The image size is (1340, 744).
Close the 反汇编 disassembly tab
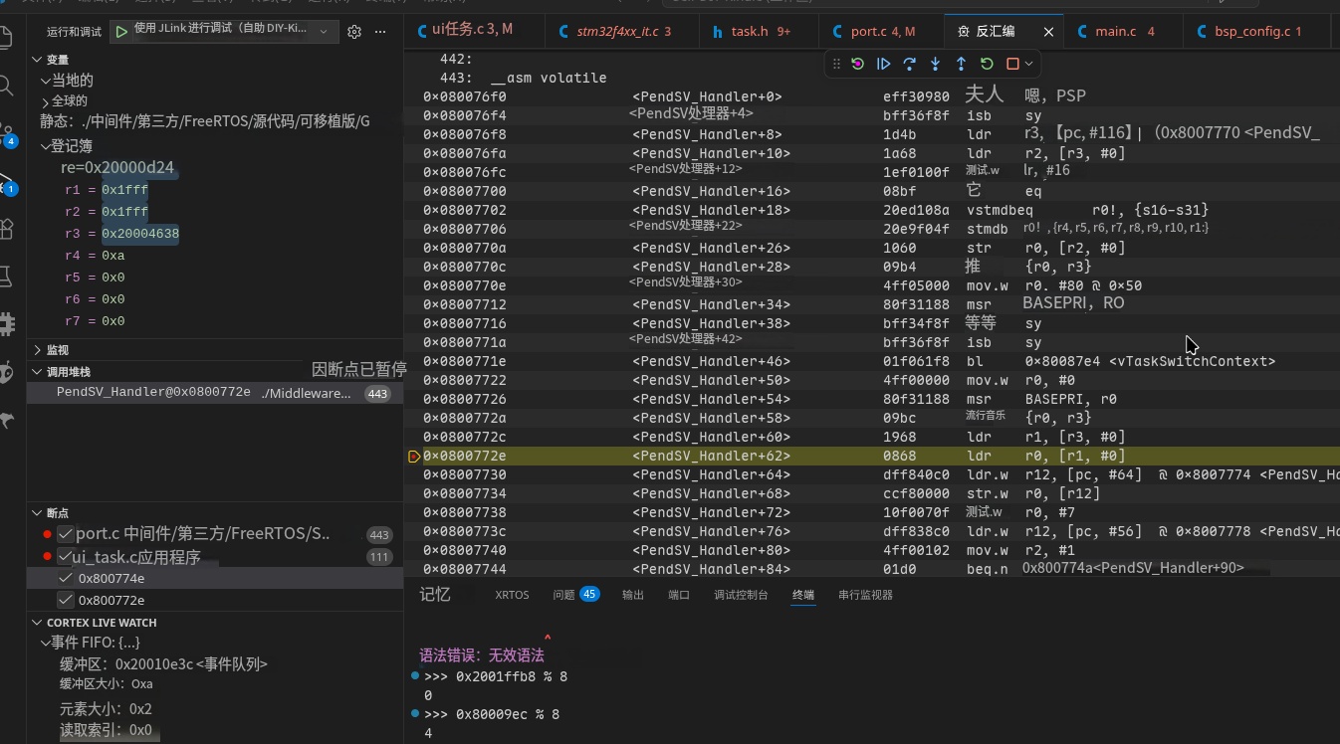click(1048, 32)
